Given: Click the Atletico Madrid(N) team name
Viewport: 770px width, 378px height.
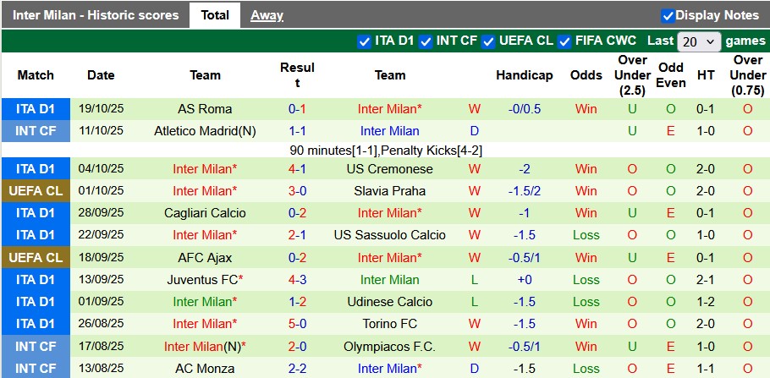Looking at the screenshot, I should (205, 131).
